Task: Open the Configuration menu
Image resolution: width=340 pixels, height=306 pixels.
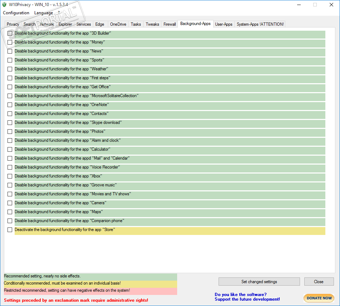Action: tap(16, 13)
